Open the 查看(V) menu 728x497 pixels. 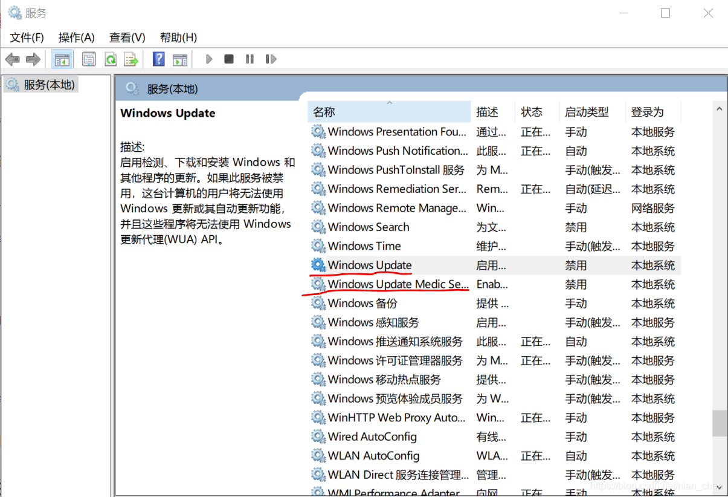pos(127,37)
